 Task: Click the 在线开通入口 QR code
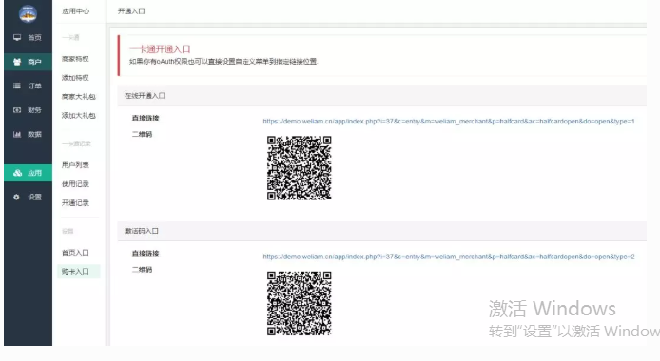(x=300, y=168)
